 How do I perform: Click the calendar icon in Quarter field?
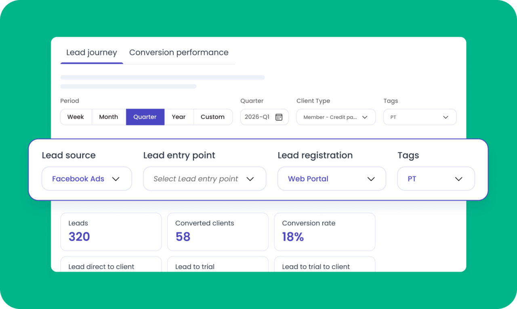point(279,117)
